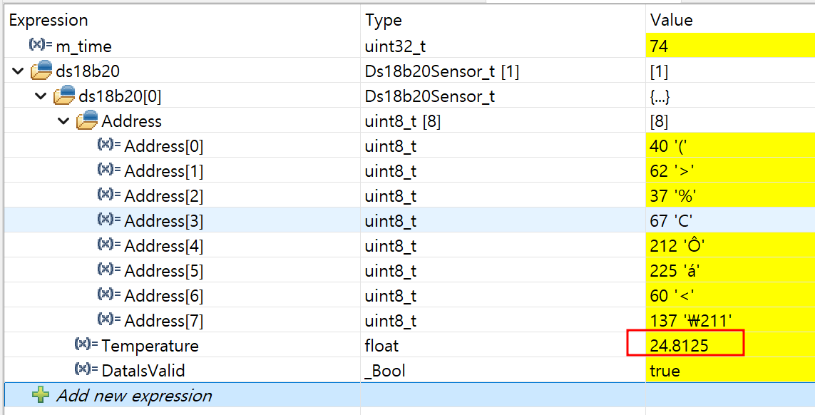Click the Address[0] variable icon
The image size is (815, 415).
109,145
